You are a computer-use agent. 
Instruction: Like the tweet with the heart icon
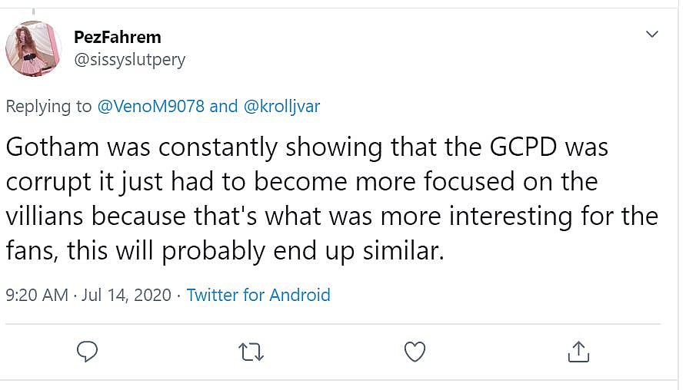(x=415, y=352)
